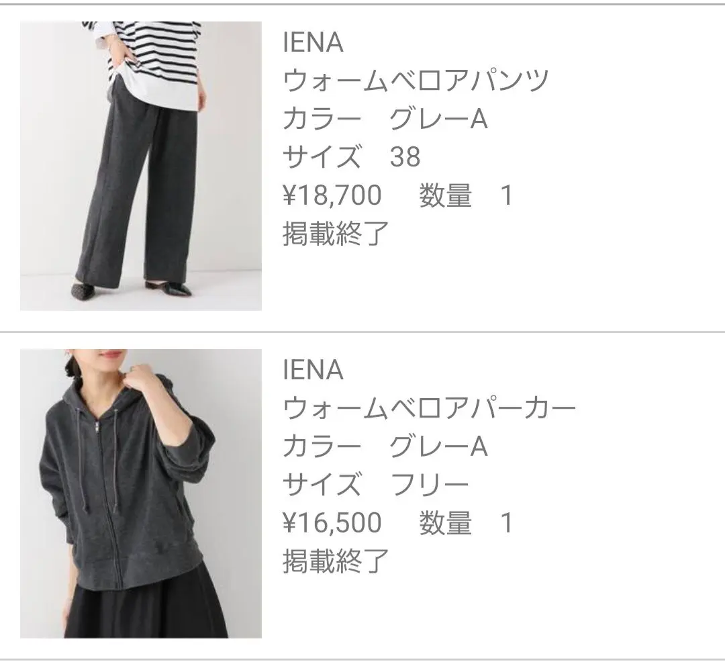Click the striped top in the pants photo
This screenshot has height=664, width=725.
152,56
